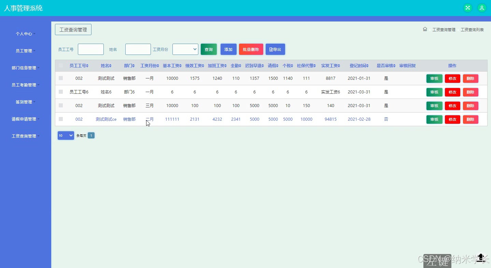This screenshot has height=268, width=491.
Task: Click the 导出 export button
Action: [x=275, y=49]
